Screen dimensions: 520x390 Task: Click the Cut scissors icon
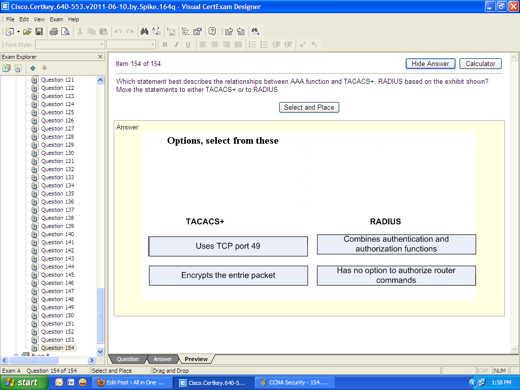pyautogui.click(x=80, y=31)
